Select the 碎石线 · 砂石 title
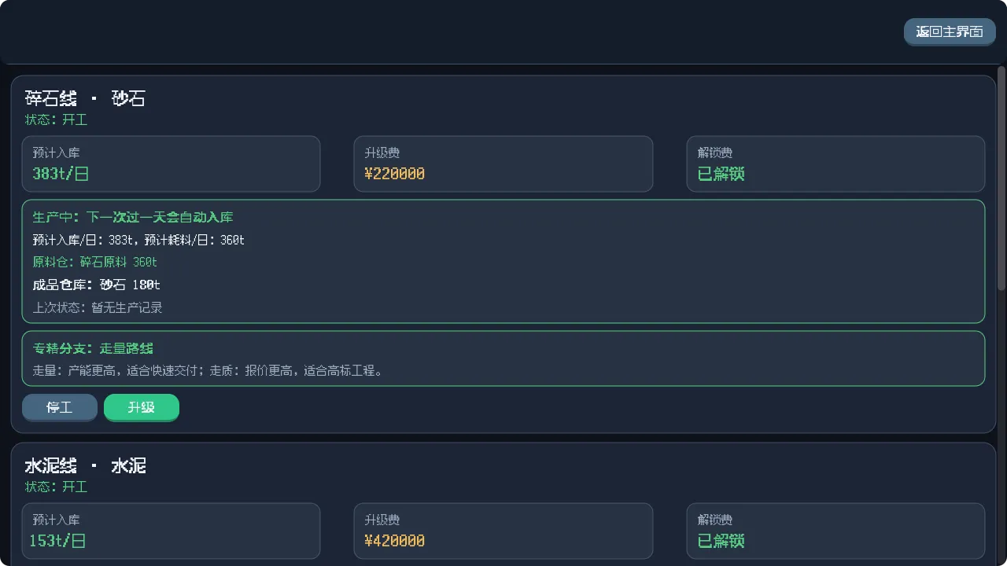The width and height of the screenshot is (1007, 566). point(85,98)
